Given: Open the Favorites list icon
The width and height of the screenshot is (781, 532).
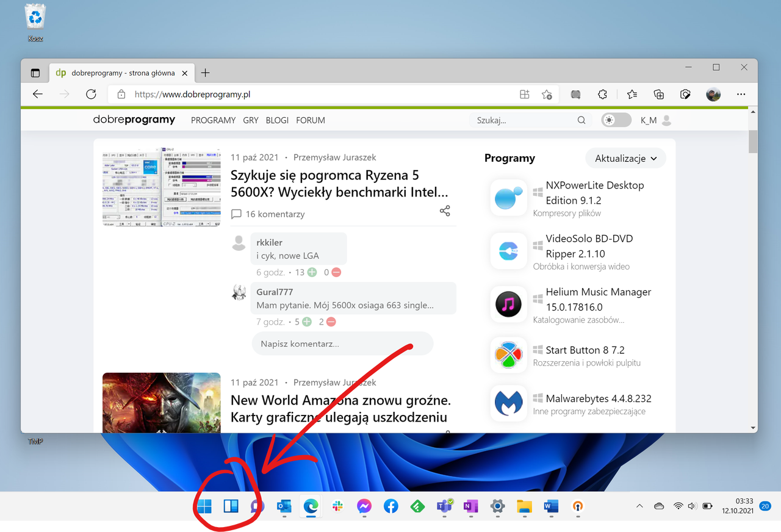Looking at the screenshot, I should tap(632, 95).
